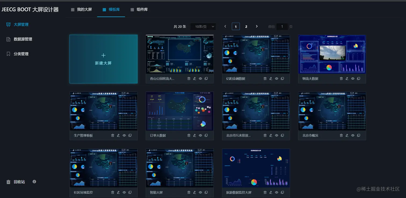Edit the 订单大数据 template
406x198 pixels.
194,135
